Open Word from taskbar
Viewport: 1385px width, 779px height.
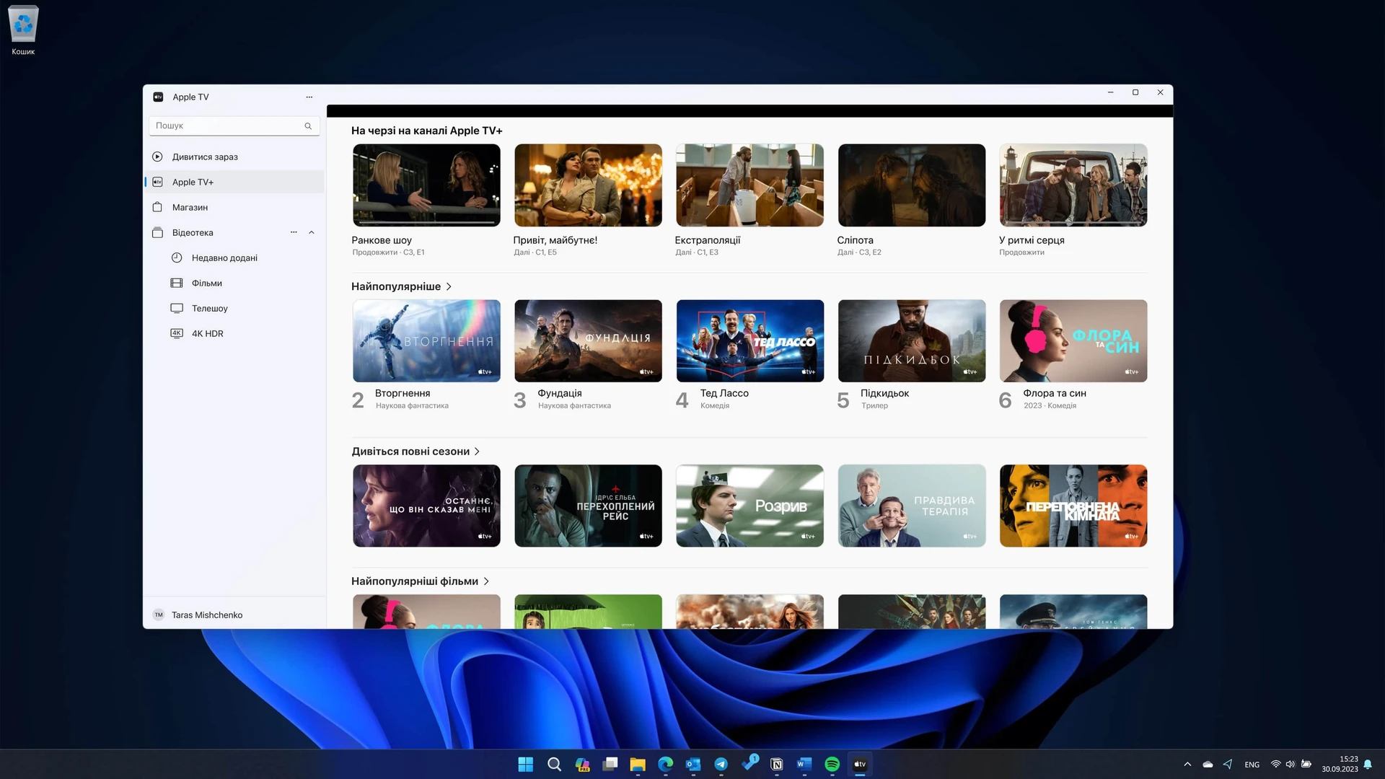tap(804, 764)
